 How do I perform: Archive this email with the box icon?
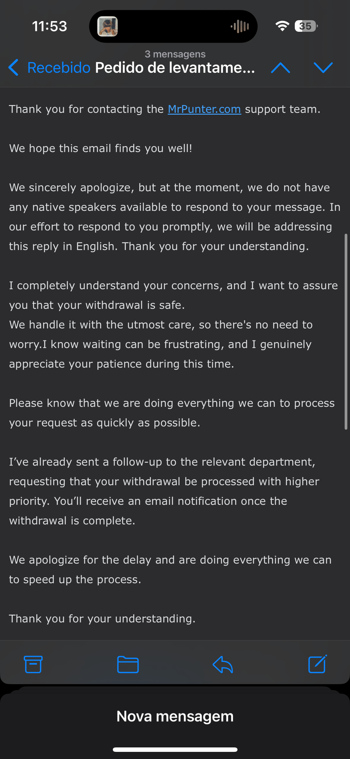point(33,664)
